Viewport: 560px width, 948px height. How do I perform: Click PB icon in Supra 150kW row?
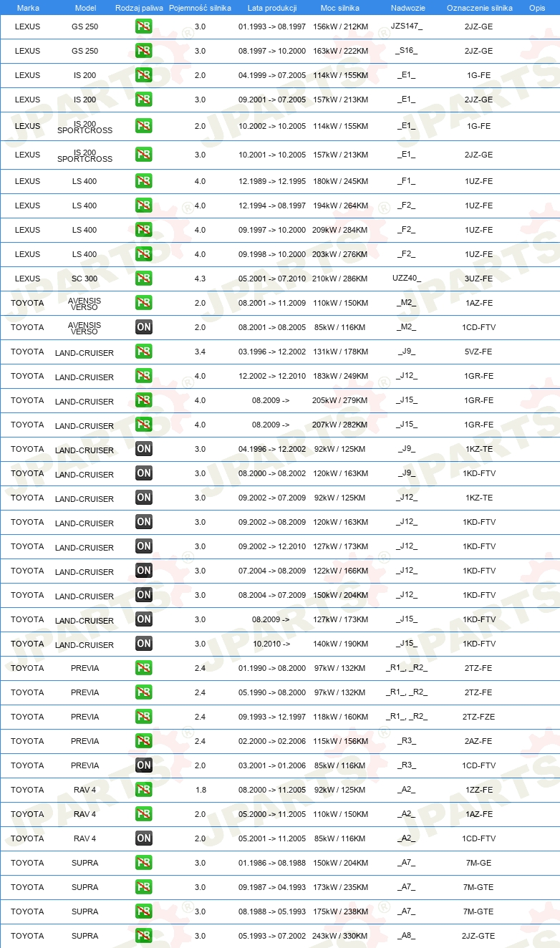144,863
